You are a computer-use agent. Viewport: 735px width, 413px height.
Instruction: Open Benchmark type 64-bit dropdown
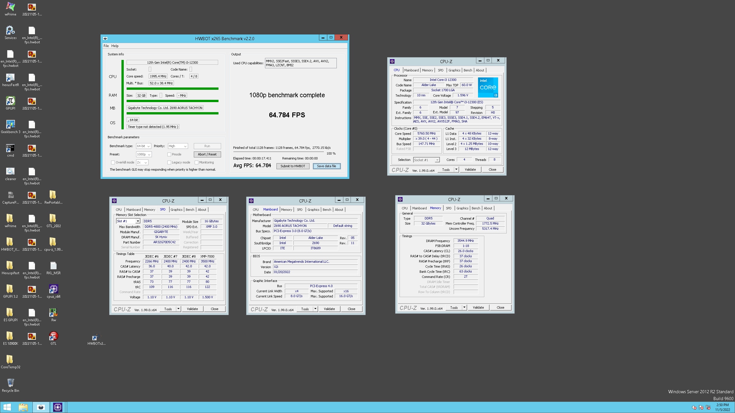click(144, 146)
